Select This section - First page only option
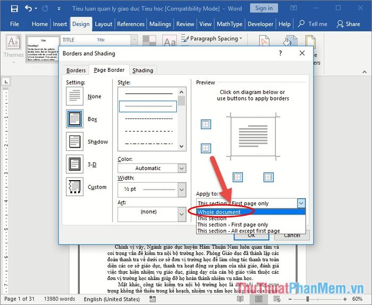The width and height of the screenshot is (372, 305). point(251,225)
